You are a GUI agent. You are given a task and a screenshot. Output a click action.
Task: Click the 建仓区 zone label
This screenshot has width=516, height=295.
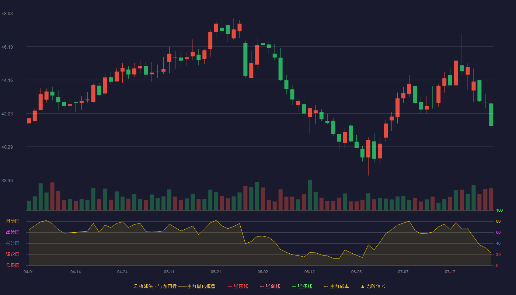coord(13,254)
